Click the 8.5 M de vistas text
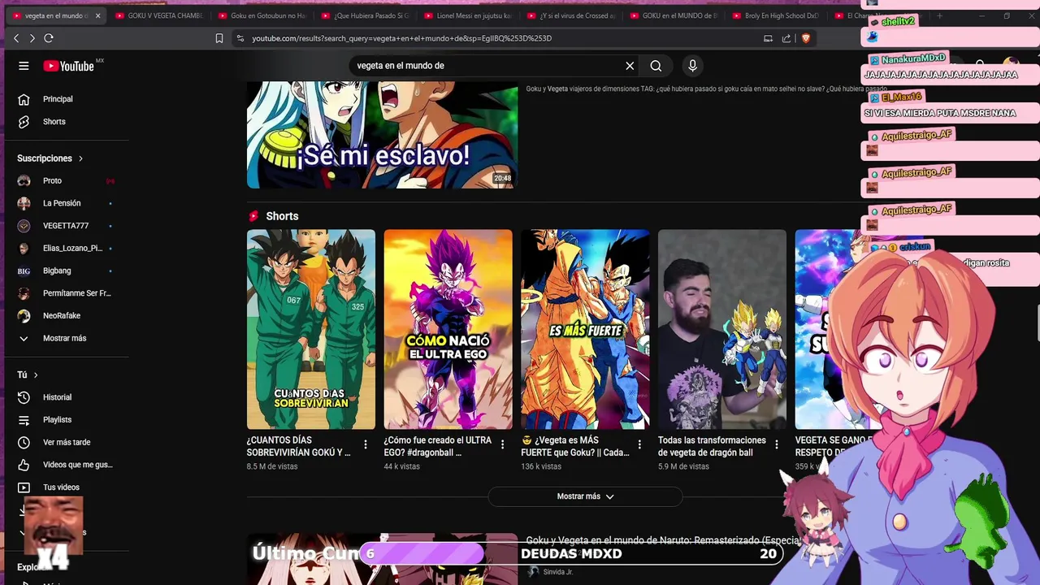This screenshot has width=1040, height=585. coord(272,466)
